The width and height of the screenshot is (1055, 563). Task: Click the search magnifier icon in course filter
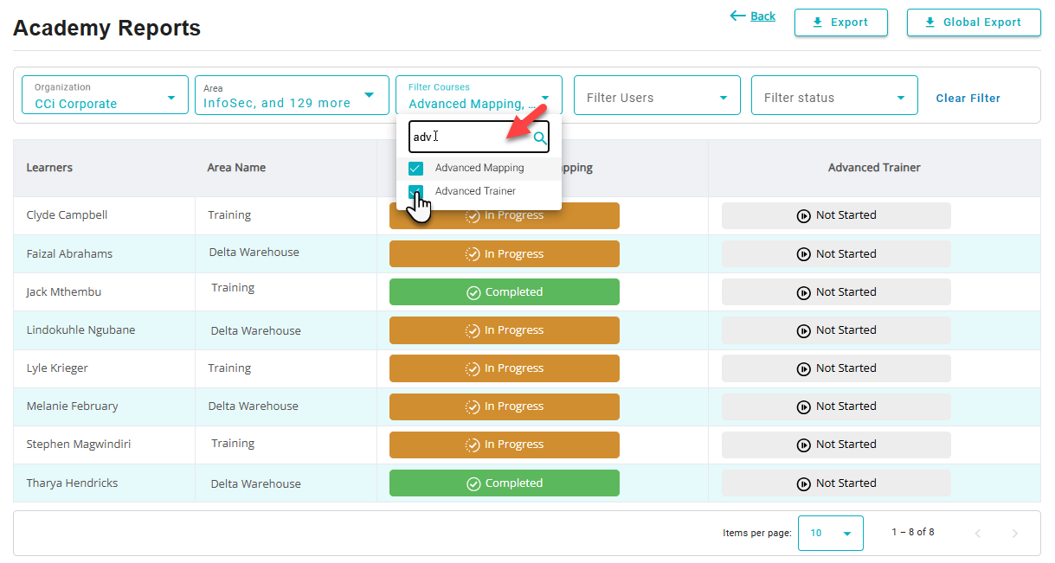(x=540, y=138)
